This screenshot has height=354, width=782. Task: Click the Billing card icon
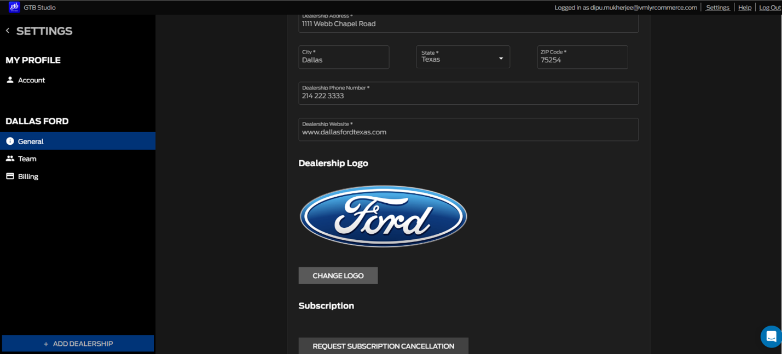(10, 176)
